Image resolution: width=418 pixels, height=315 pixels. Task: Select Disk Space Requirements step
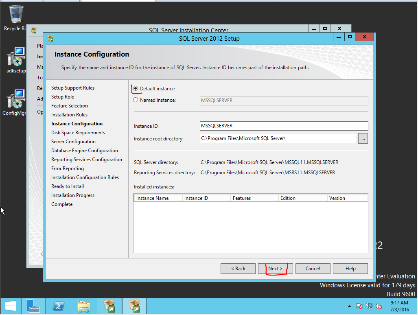coord(78,132)
